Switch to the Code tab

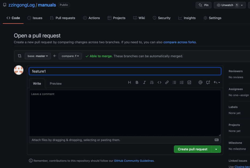tap(13, 18)
